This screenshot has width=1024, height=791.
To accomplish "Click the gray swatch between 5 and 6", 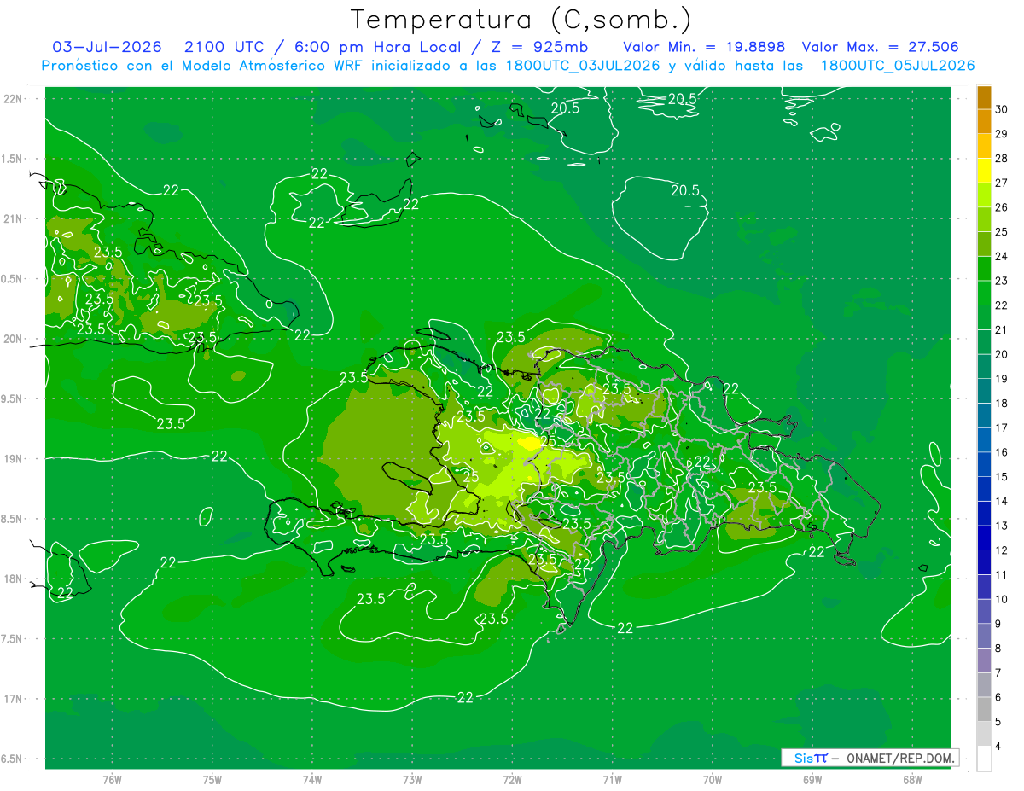I will pos(984,710).
